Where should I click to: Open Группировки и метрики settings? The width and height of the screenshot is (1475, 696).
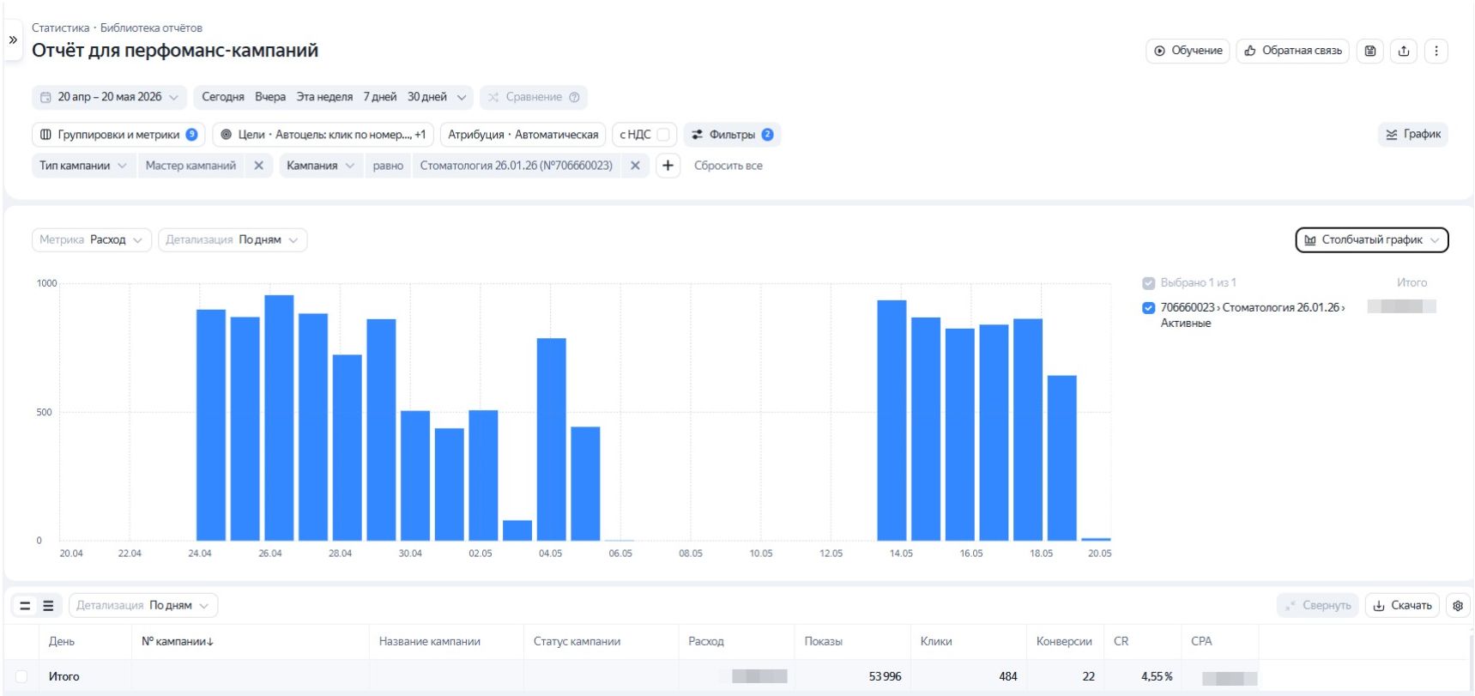click(x=118, y=135)
